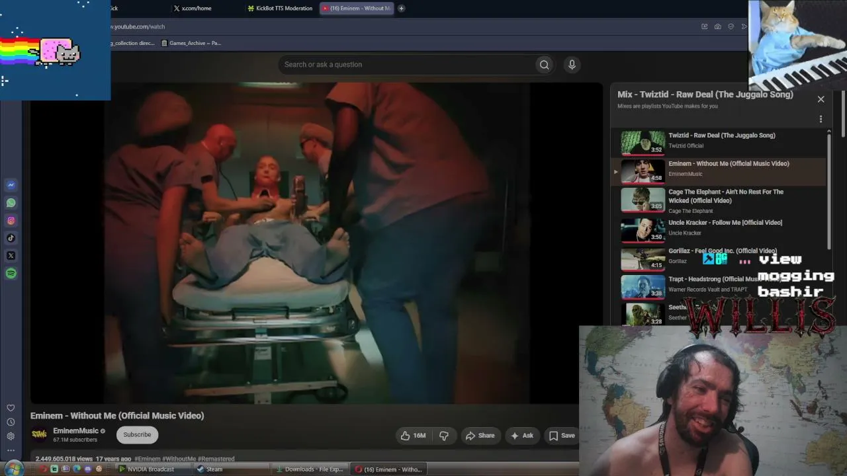This screenshot has width=847, height=476.
Task: Open the Games_Archive bookmark
Action: click(x=191, y=43)
